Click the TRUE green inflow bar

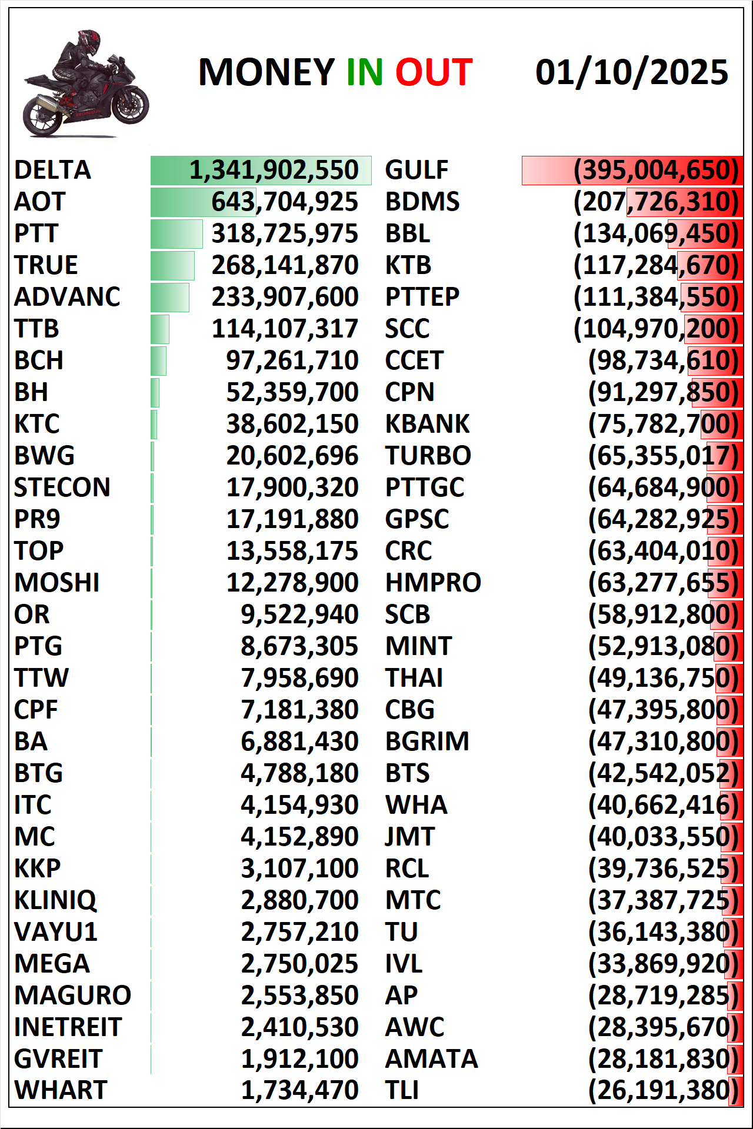(172, 265)
